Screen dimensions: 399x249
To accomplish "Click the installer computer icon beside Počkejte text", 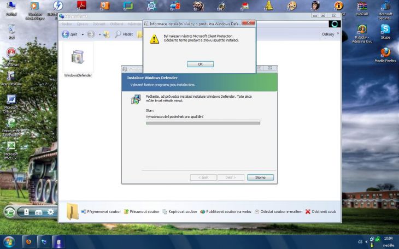I will click(x=136, y=99).
